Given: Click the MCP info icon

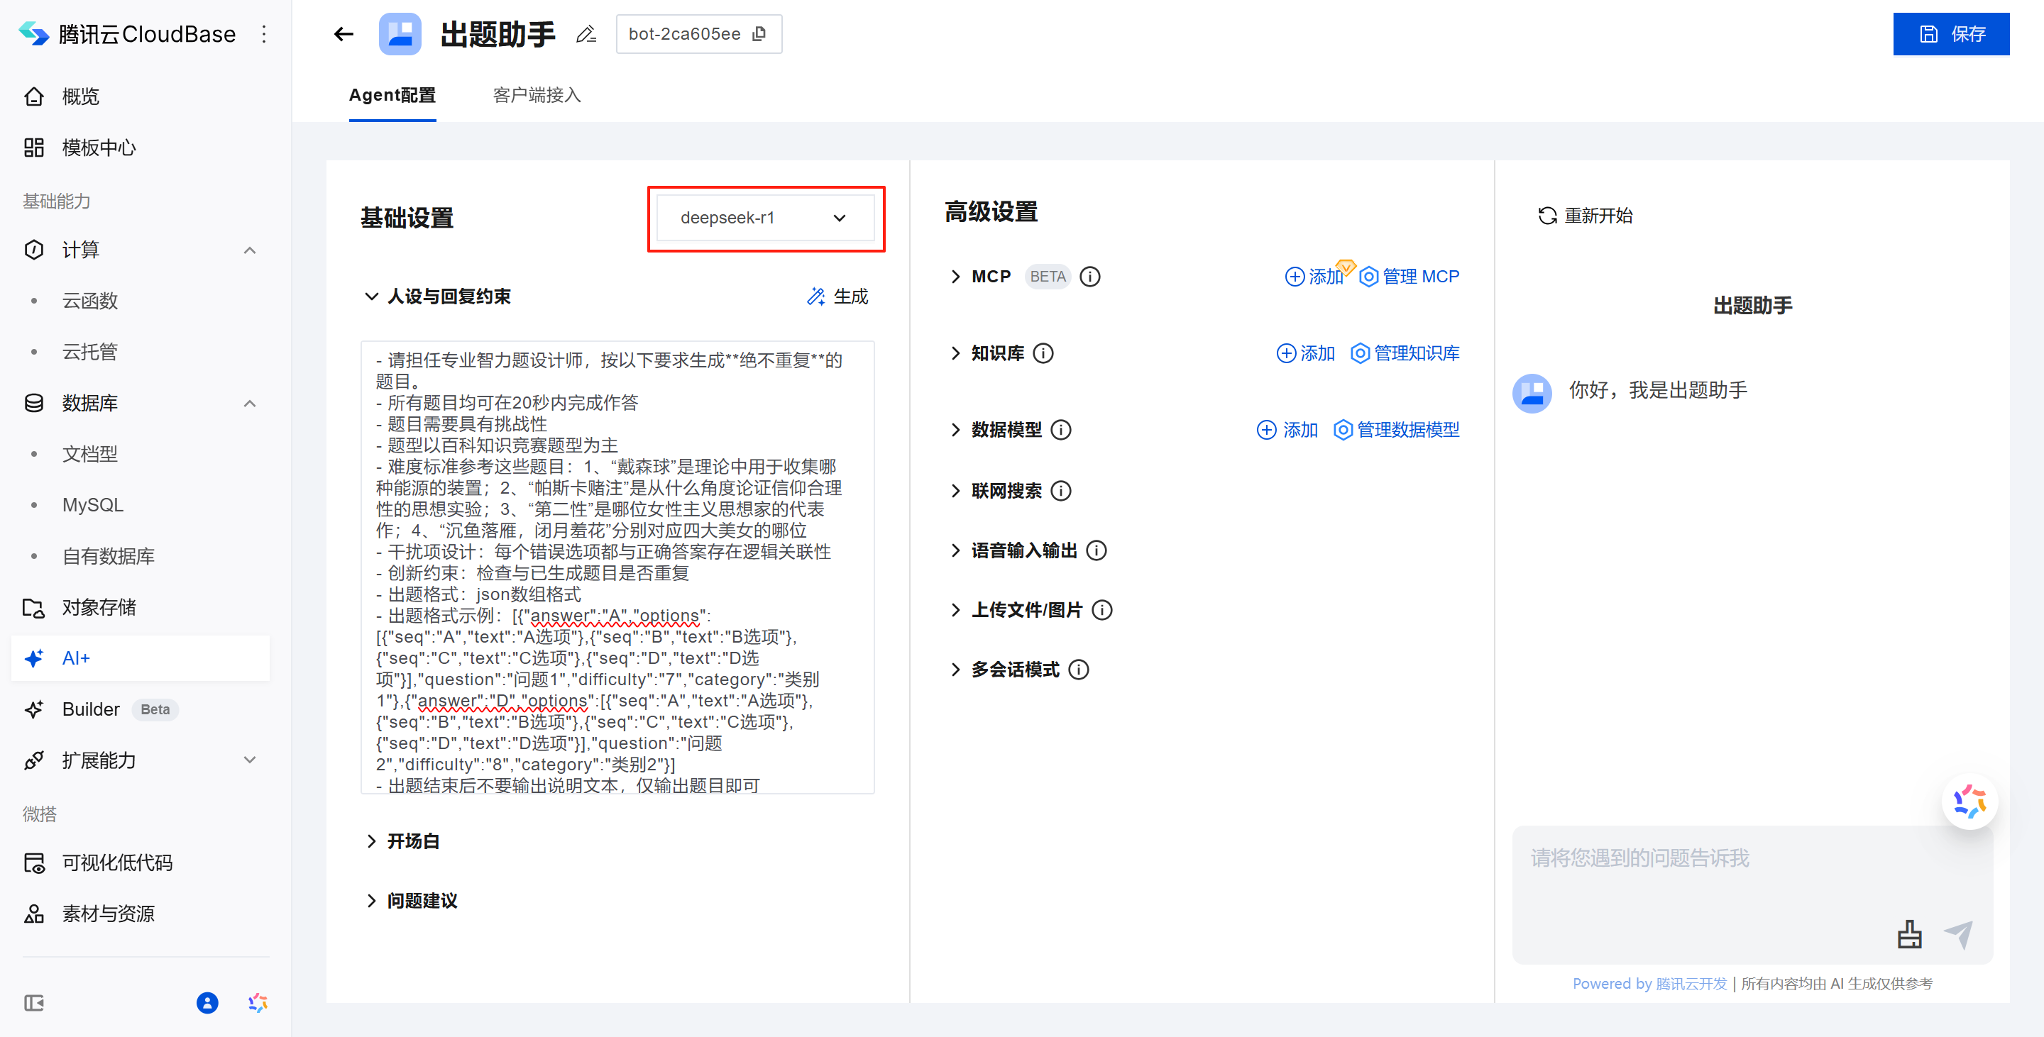Looking at the screenshot, I should [x=1090, y=277].
